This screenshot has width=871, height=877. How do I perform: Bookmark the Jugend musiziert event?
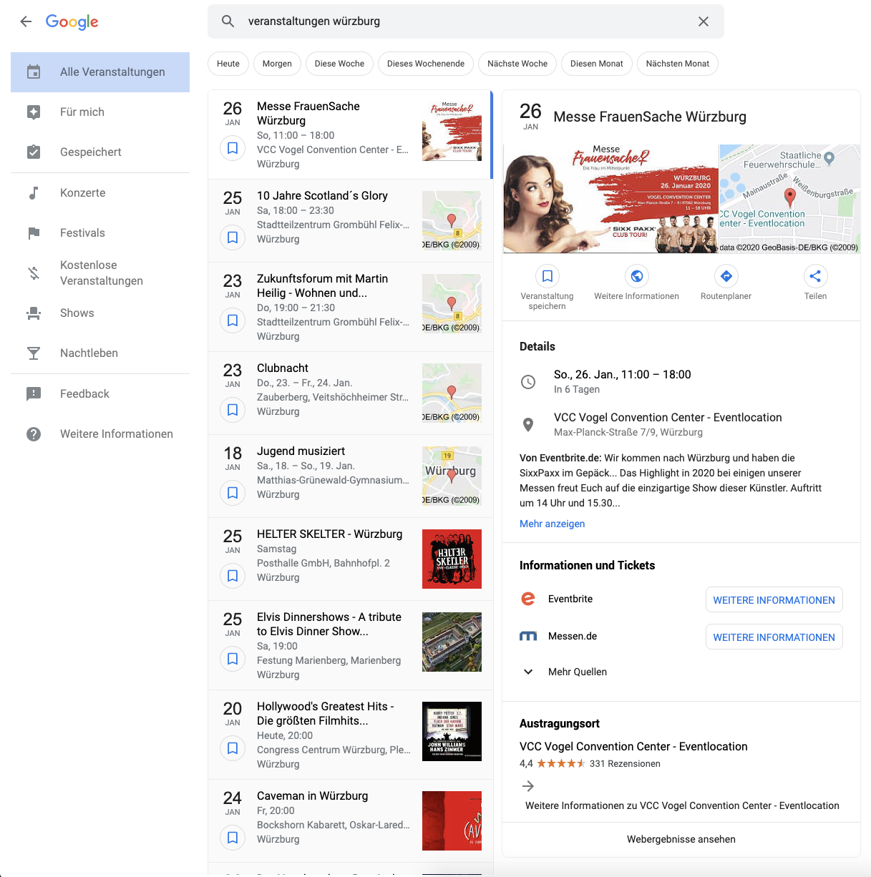tap(233, 493)
